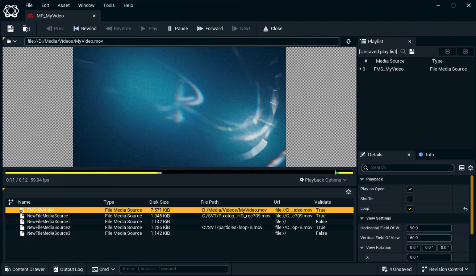Open the Asset menu
Image resolution: width=476 pixels, height=276 pixels.
pos(64,5)
